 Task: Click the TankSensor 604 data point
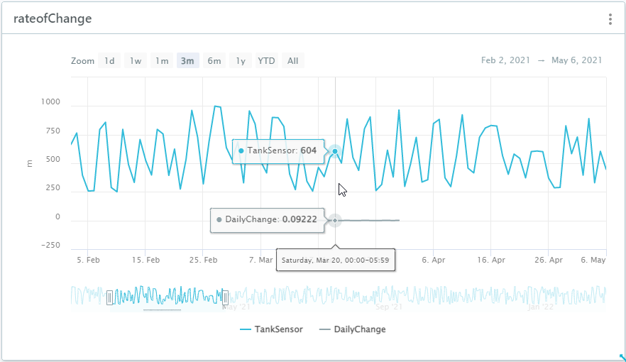(335, 151)
